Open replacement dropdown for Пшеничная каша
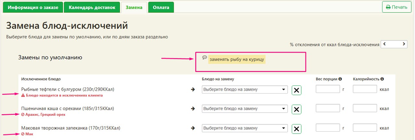This screenshot has height=140, width=415. (x=244, y=109)
